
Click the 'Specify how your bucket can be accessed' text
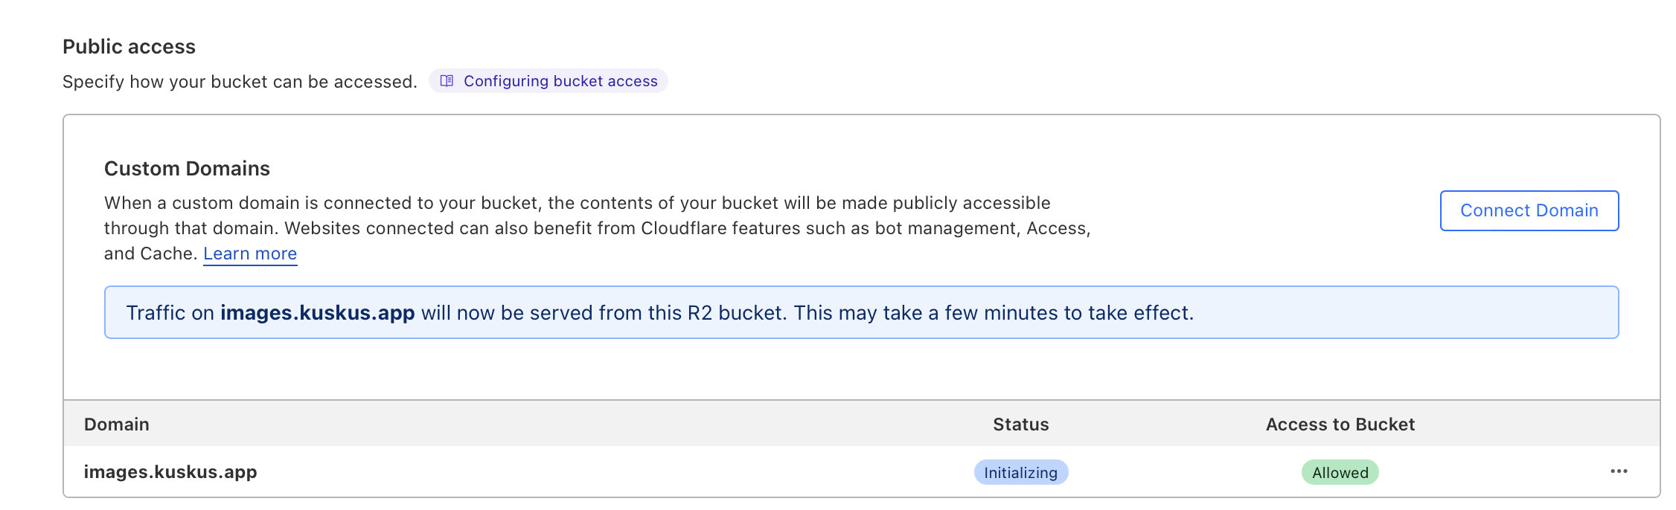coord(240,82)
